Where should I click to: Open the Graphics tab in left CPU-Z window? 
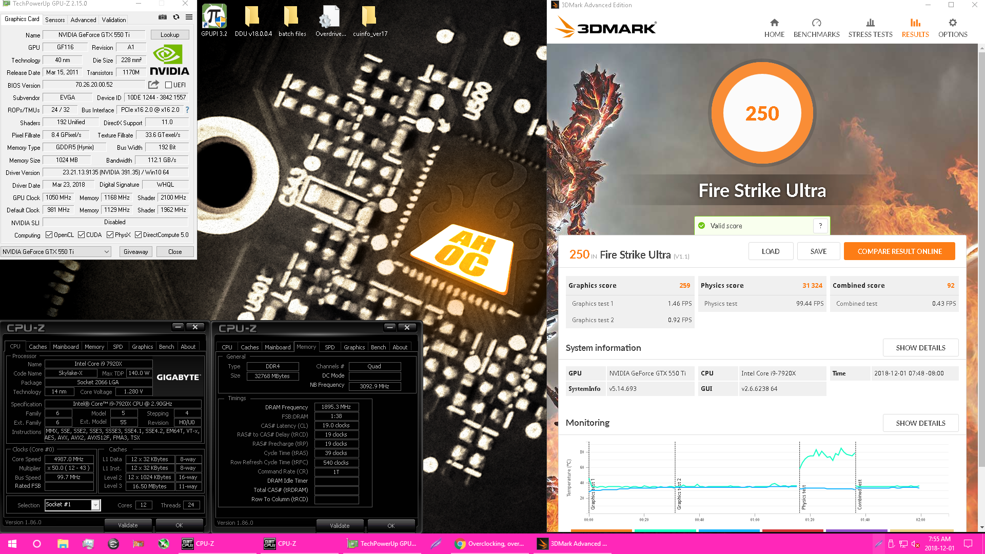click(x=142, y=347)
